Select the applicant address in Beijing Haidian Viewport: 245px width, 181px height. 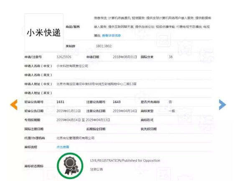pyautogui.click(x=97, y=84)
